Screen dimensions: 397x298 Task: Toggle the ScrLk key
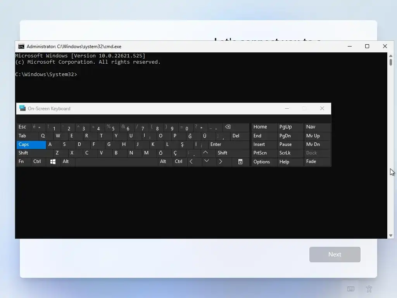pos(290,153)
